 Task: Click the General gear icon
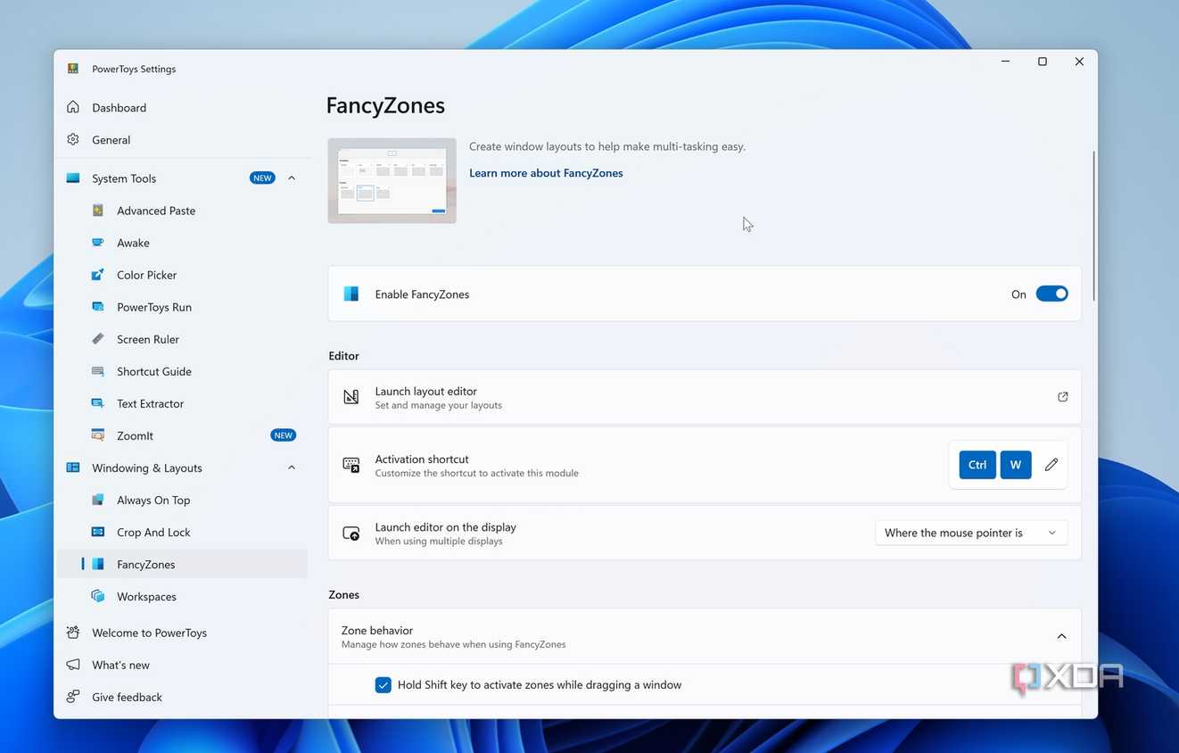[73, 139]
